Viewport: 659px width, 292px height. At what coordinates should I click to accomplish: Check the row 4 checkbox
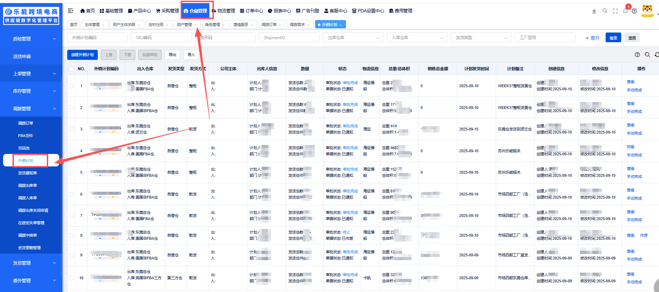pos(71,151)
